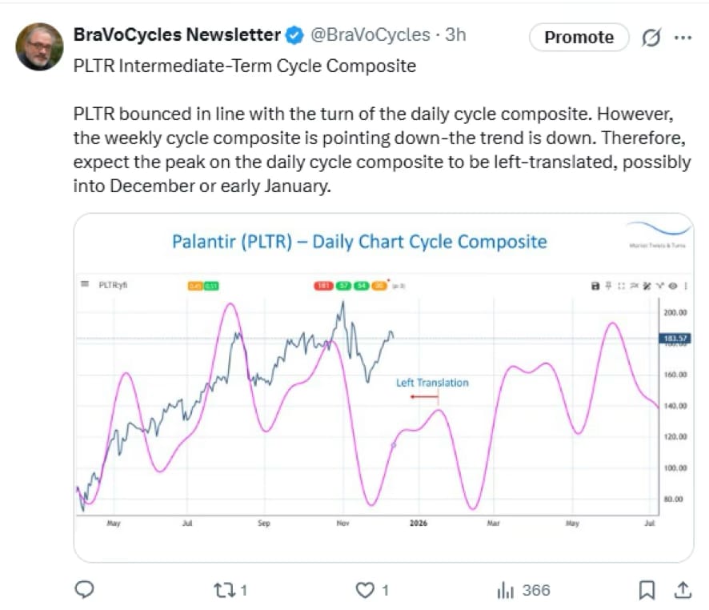Open the three-dot More options menu

point(683,38)
